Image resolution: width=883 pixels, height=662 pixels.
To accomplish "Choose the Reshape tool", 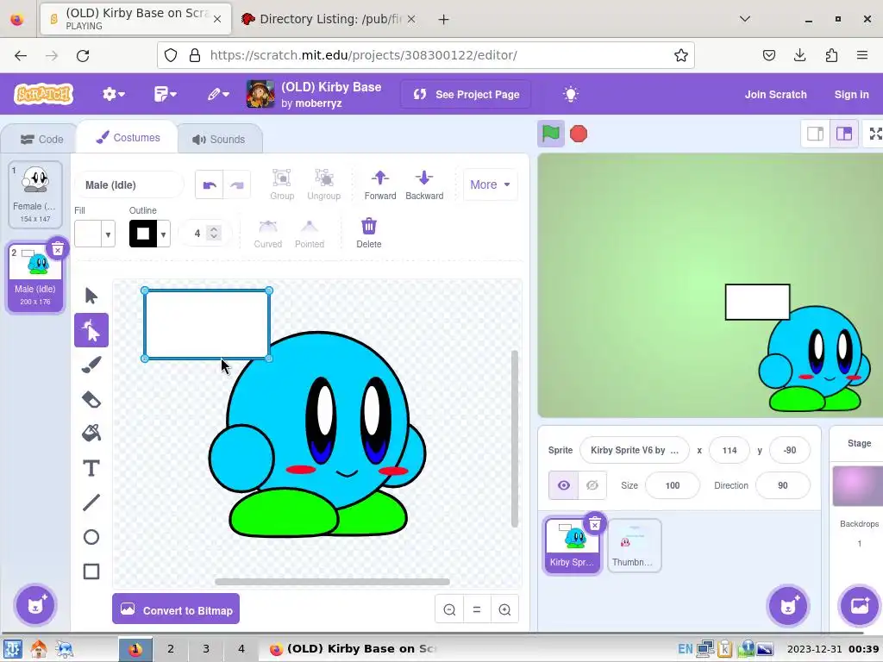I will click(91, 330).
